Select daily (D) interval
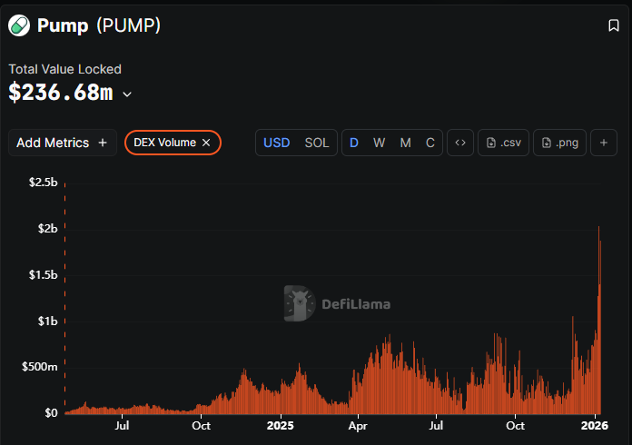This screenshot has width=632, height=445. coord(354,143)
